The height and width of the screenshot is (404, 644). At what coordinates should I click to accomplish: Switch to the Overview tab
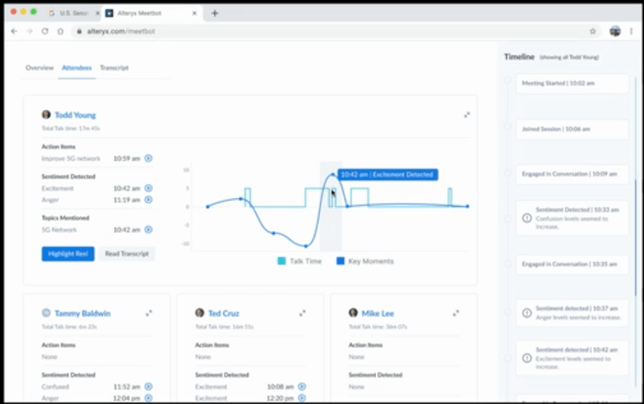point(39,67)
